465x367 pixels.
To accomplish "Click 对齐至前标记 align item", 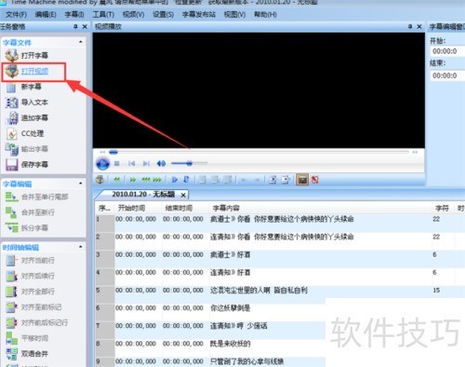I will coord(41,307).
